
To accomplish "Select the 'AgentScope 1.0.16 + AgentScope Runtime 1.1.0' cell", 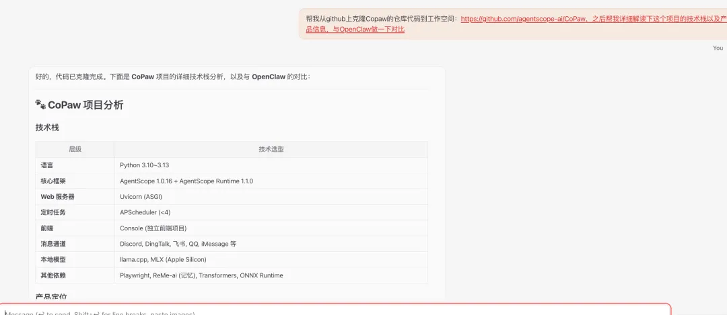I will 271,181.
